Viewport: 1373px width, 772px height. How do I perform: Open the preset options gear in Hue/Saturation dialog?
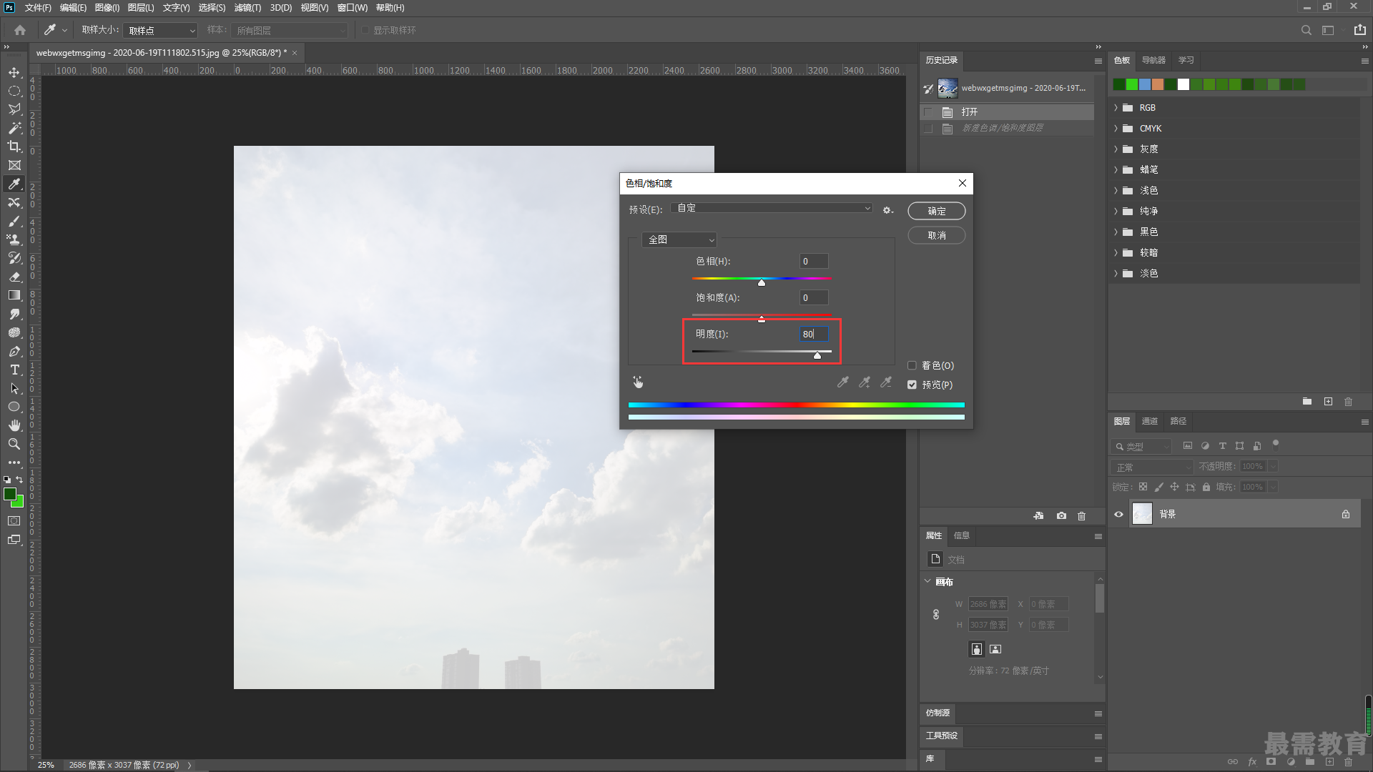tap(887, 210)
